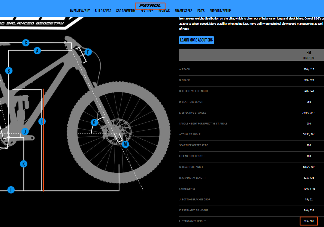Click the L standover height marker
This screenshot has height=227, width=324.
pos(42,121)
